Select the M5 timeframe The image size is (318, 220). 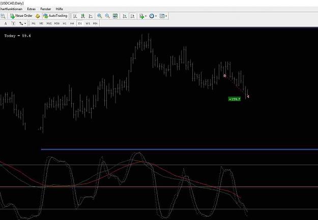41,23
